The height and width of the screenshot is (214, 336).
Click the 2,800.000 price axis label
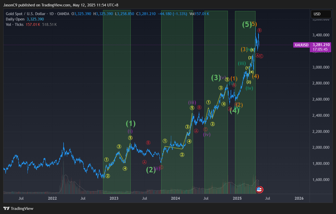click(321, 83)
